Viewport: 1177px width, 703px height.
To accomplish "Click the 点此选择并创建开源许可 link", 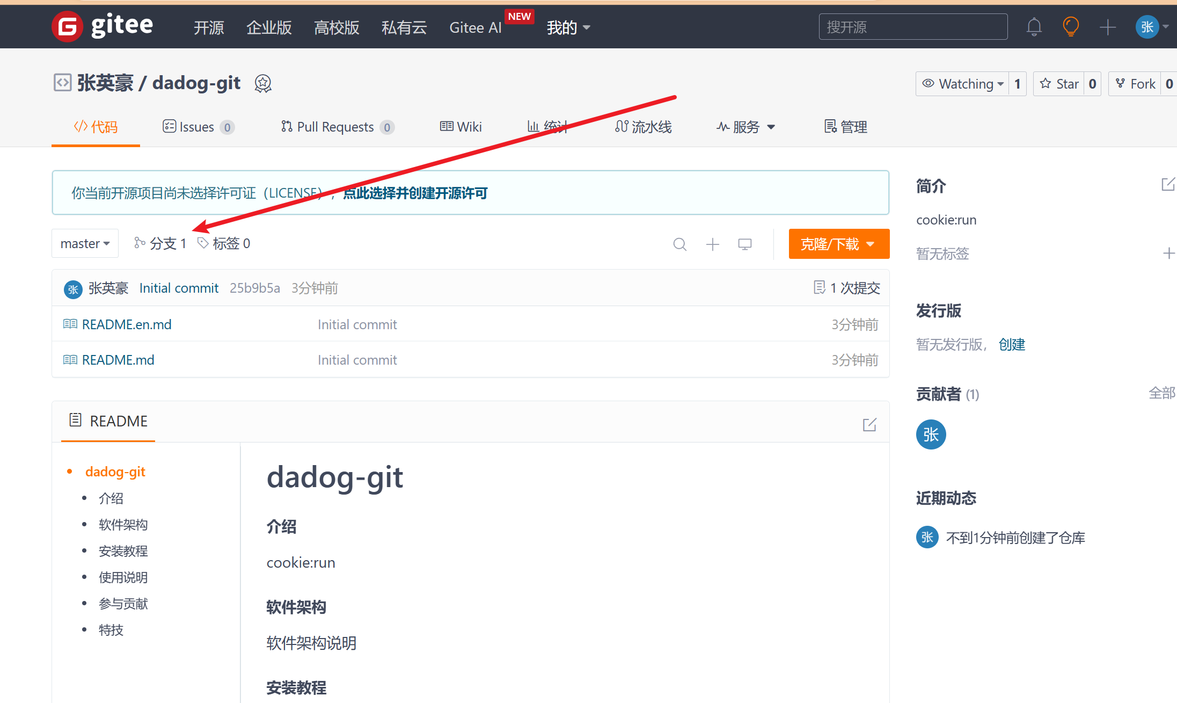I will pyautogui.click(x=415, y=193).
